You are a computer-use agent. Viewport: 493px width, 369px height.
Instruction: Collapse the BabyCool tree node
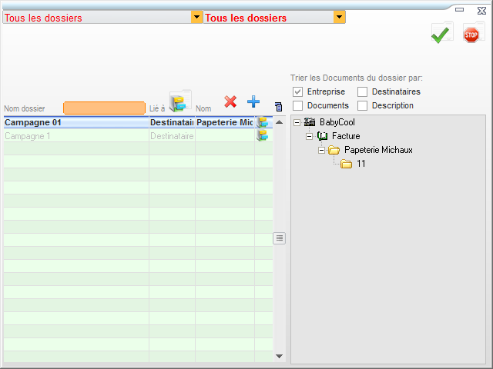297,122
